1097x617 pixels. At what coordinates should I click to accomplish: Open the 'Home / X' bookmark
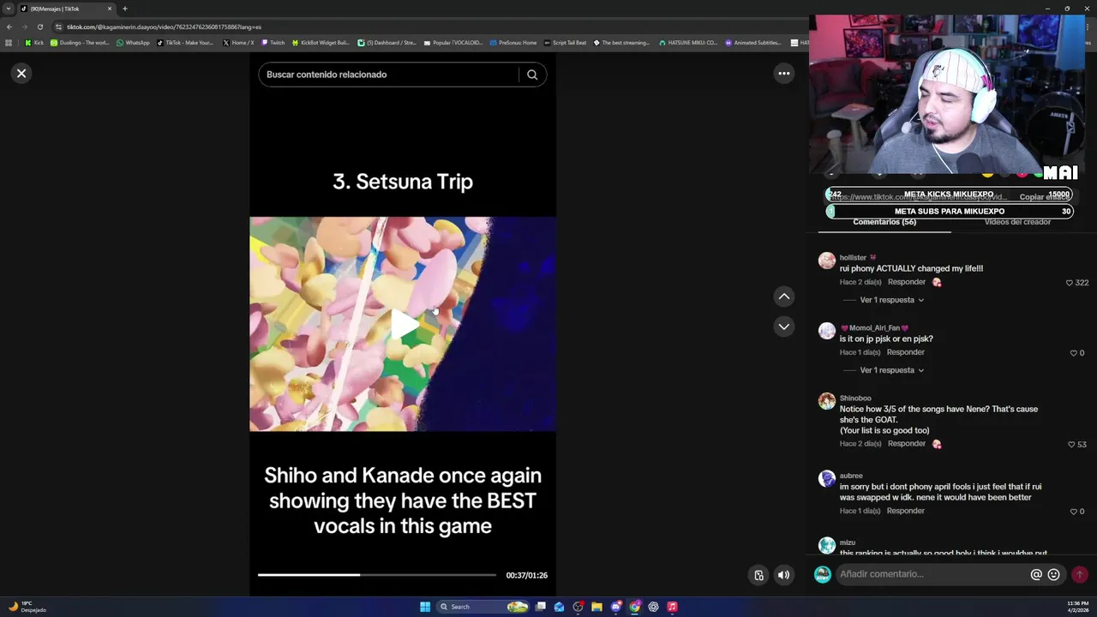238,42
